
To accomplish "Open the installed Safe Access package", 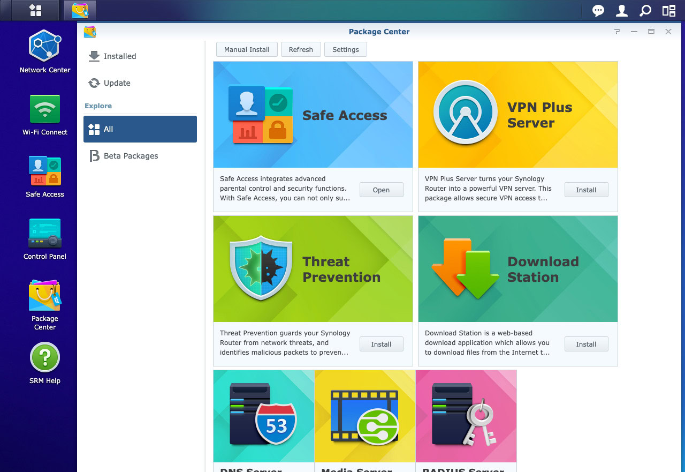I will pyautogui.click(x=381, y=190).
